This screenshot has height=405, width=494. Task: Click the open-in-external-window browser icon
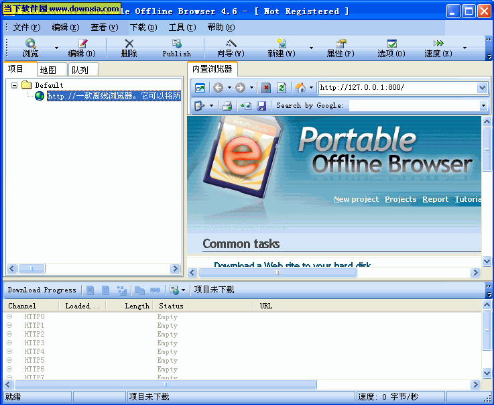[x=200, y=88]
